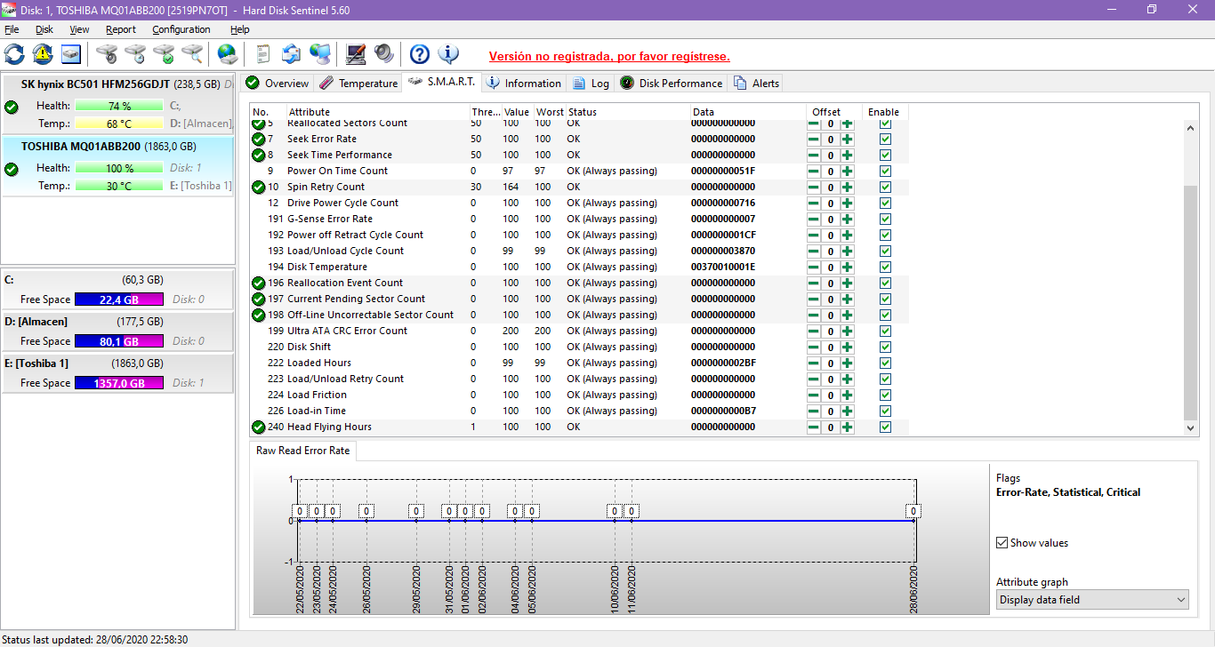
Task: Click the globe over disk toolbar icon
Action: pyautogui.click(x=228, y=54)
